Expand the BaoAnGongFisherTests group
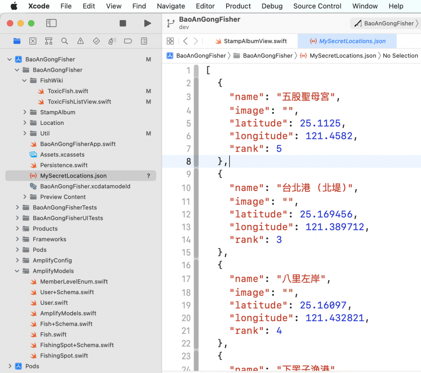The width and height of the screenshot is (421, 373). pos(17,207)
